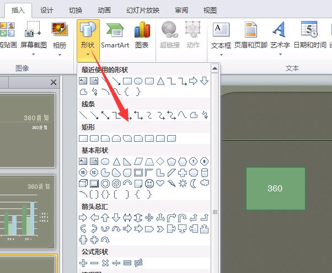The height and width of the screenshot is (273, 332).
Task: Click the green 360 rectangle on slide
Action: pyautogui.click(x=275, y=188)
